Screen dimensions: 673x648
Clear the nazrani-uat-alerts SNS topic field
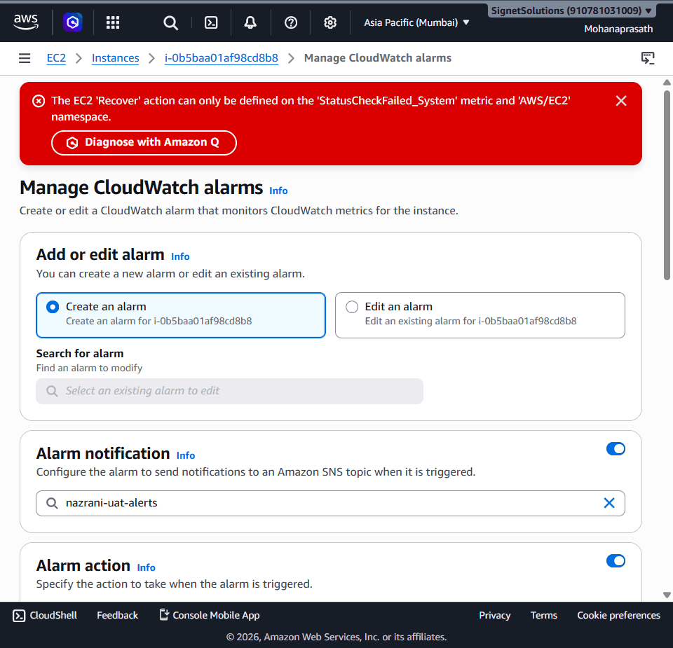tap(609, 503)
